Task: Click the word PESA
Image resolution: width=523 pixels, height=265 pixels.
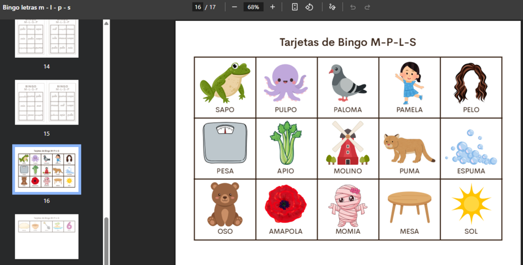Action: [x=225, y=171]
